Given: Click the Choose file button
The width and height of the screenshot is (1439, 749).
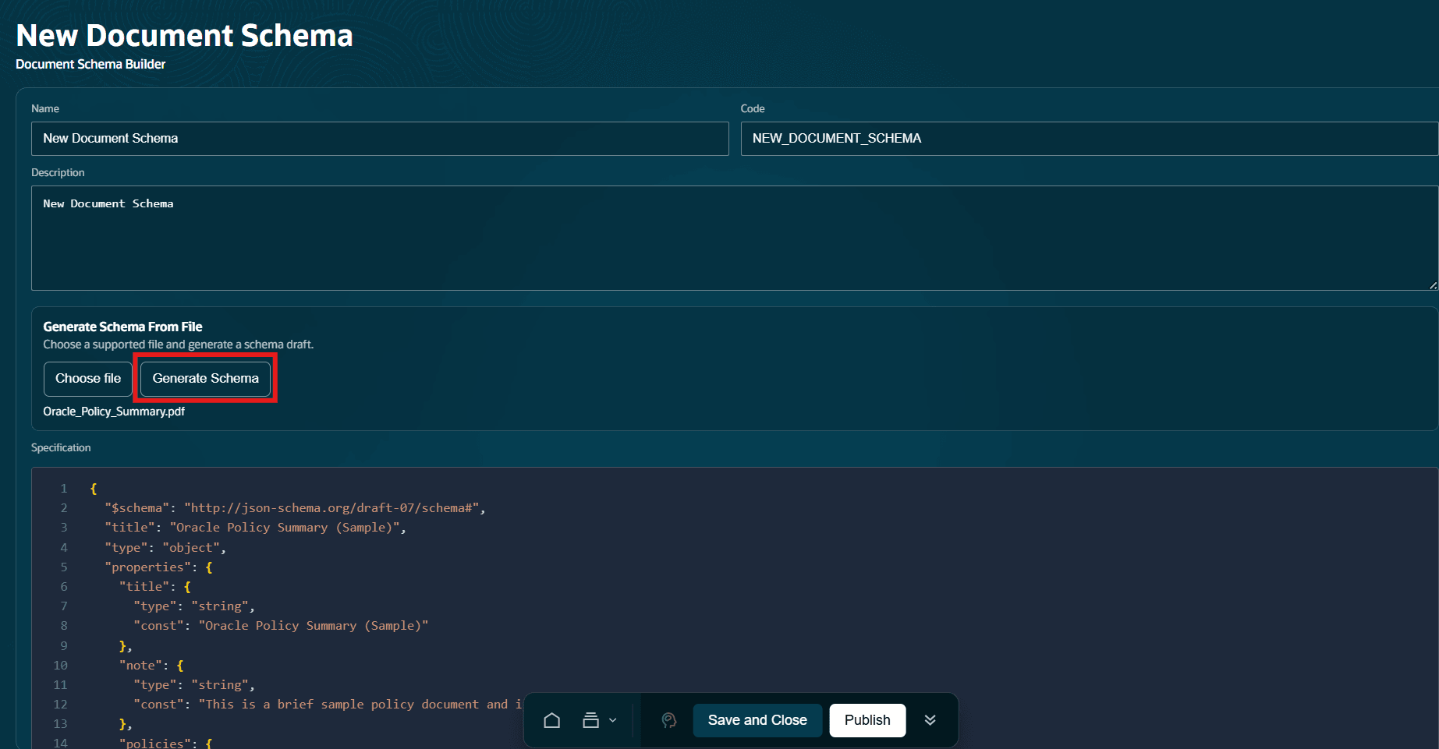Looking at the screenshot, I should point(88,379).
